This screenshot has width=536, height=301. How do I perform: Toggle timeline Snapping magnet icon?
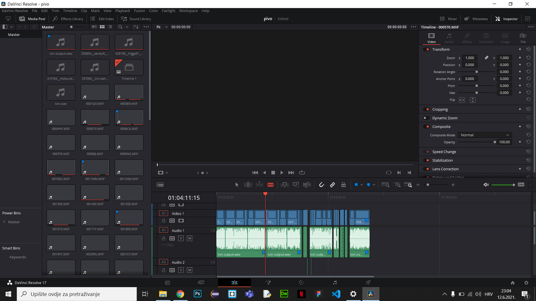click(x=322, y=185)
